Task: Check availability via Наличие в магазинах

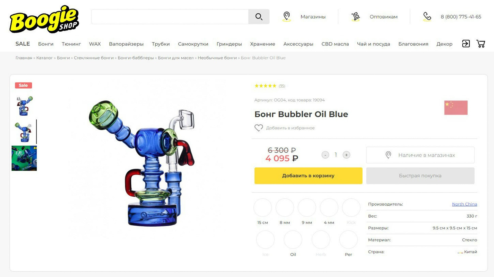Action: (420, 155)
